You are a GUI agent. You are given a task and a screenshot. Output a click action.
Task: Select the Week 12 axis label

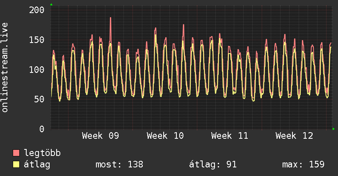[x=294, y=136]
